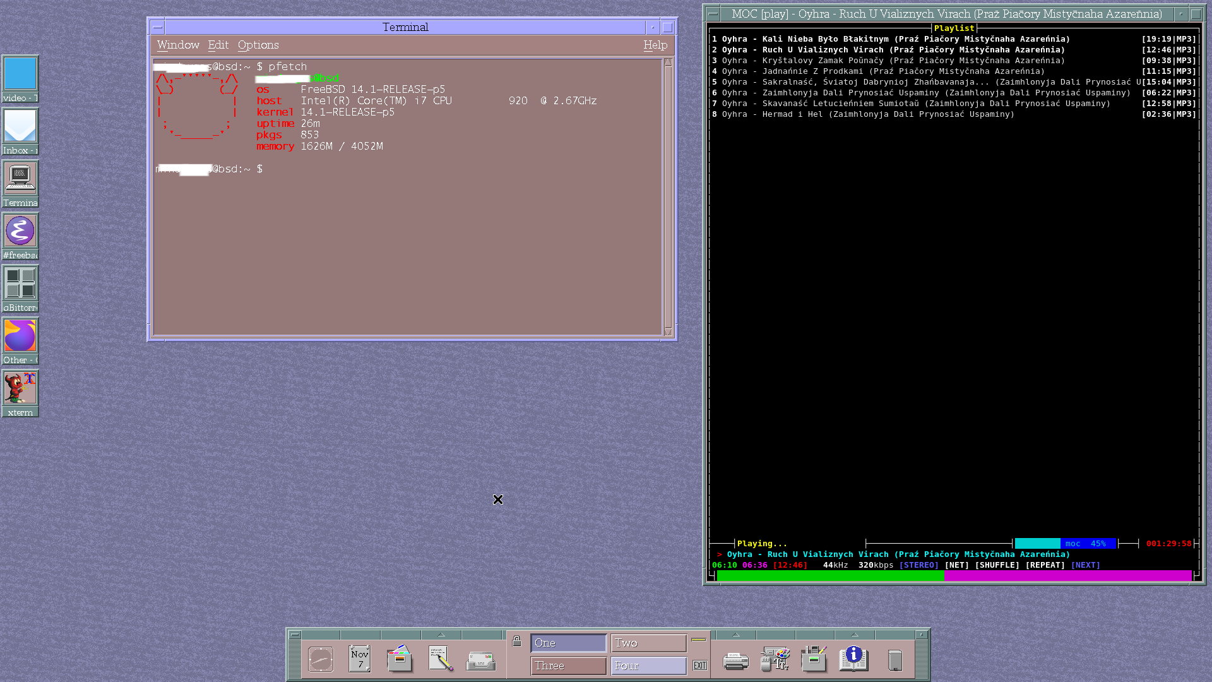
Task: Open the front panel window menu button
Action: [295, 635]
